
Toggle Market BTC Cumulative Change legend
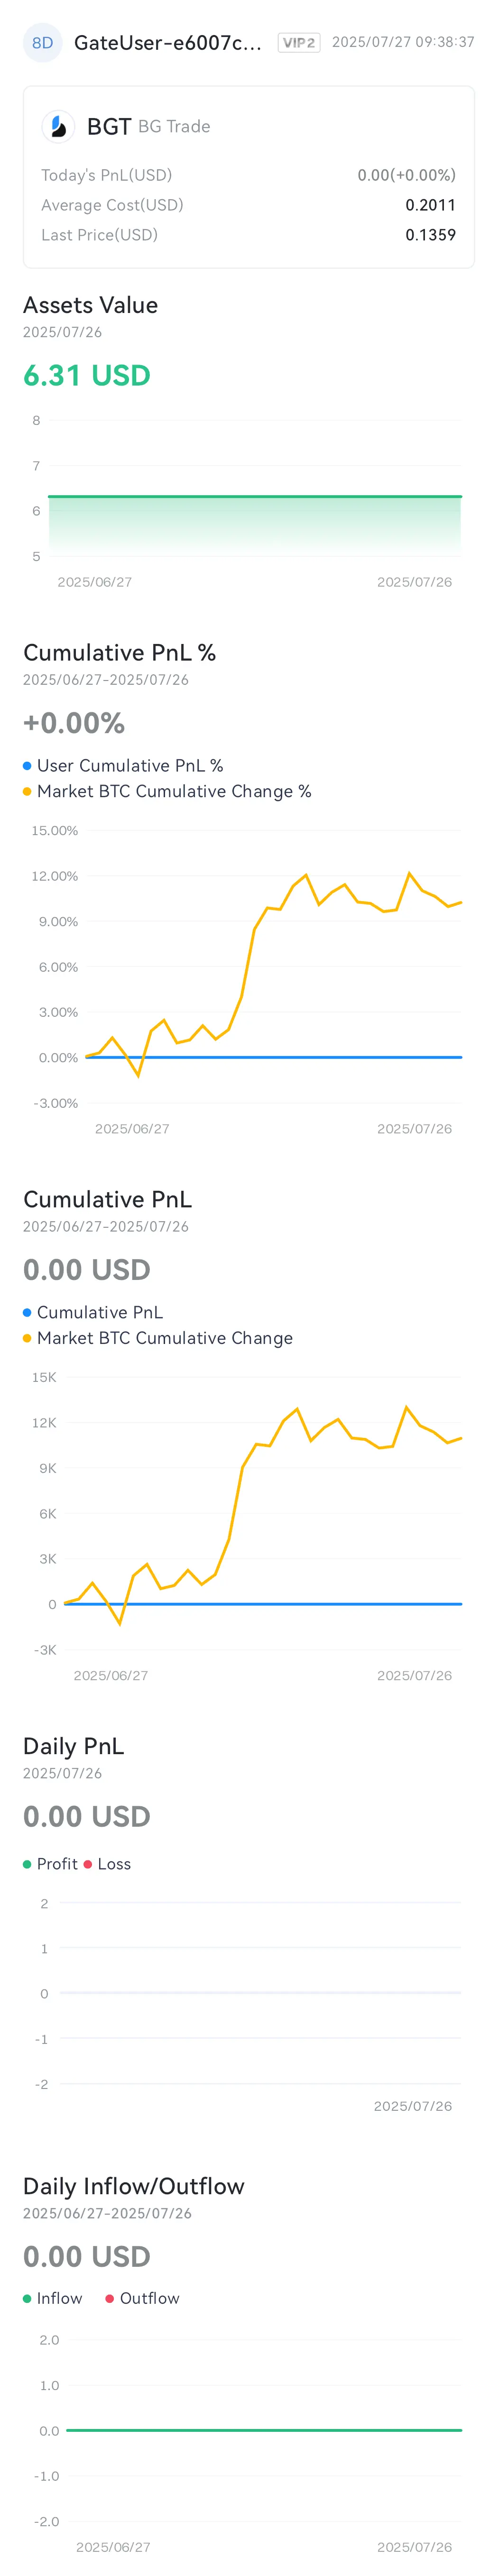158,1338
